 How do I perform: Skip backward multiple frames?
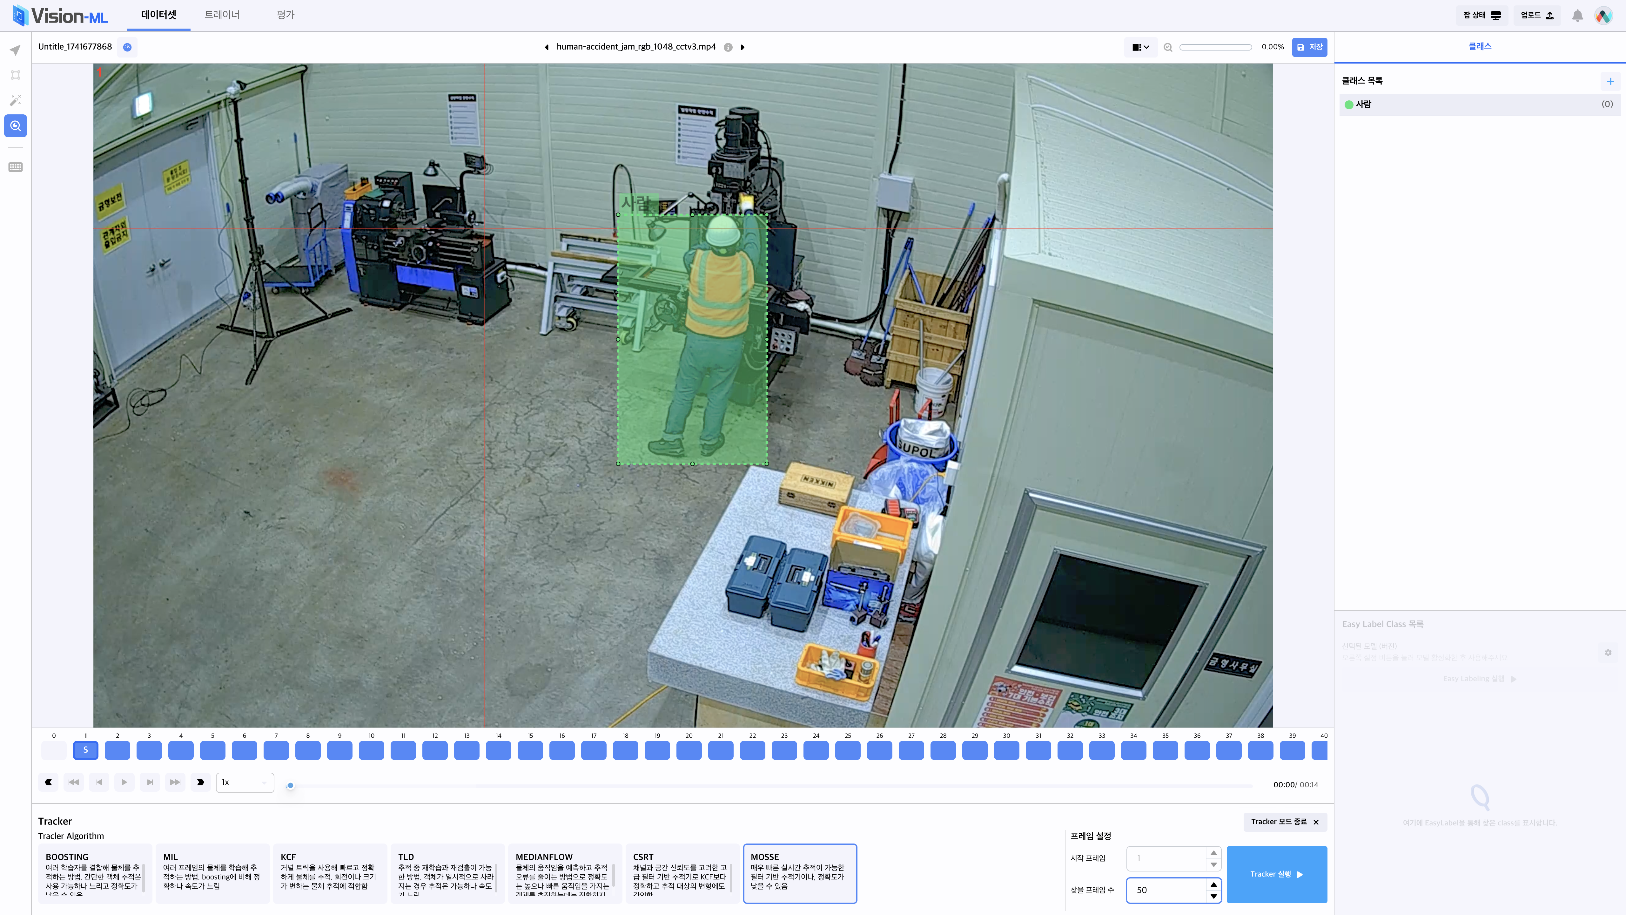(74, 783)
